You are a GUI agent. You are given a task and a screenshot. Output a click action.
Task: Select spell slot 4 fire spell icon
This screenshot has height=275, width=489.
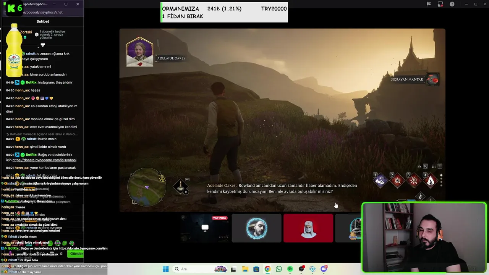pyautogui.click(x=431, y=180)
